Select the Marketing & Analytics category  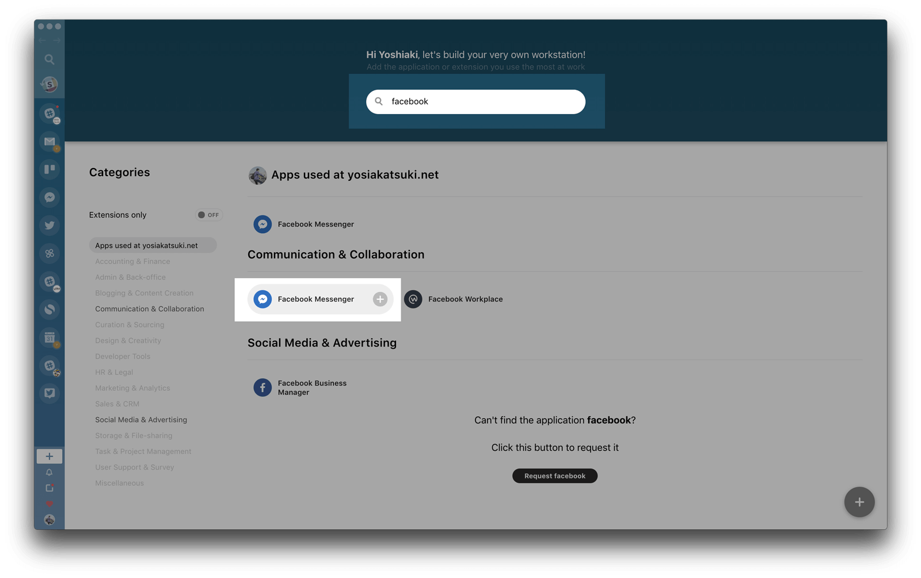(132, 388)
